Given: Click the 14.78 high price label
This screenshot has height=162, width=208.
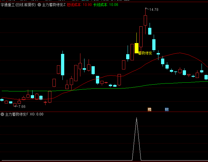Looking at the screenshot, I should tap(154, 10).
